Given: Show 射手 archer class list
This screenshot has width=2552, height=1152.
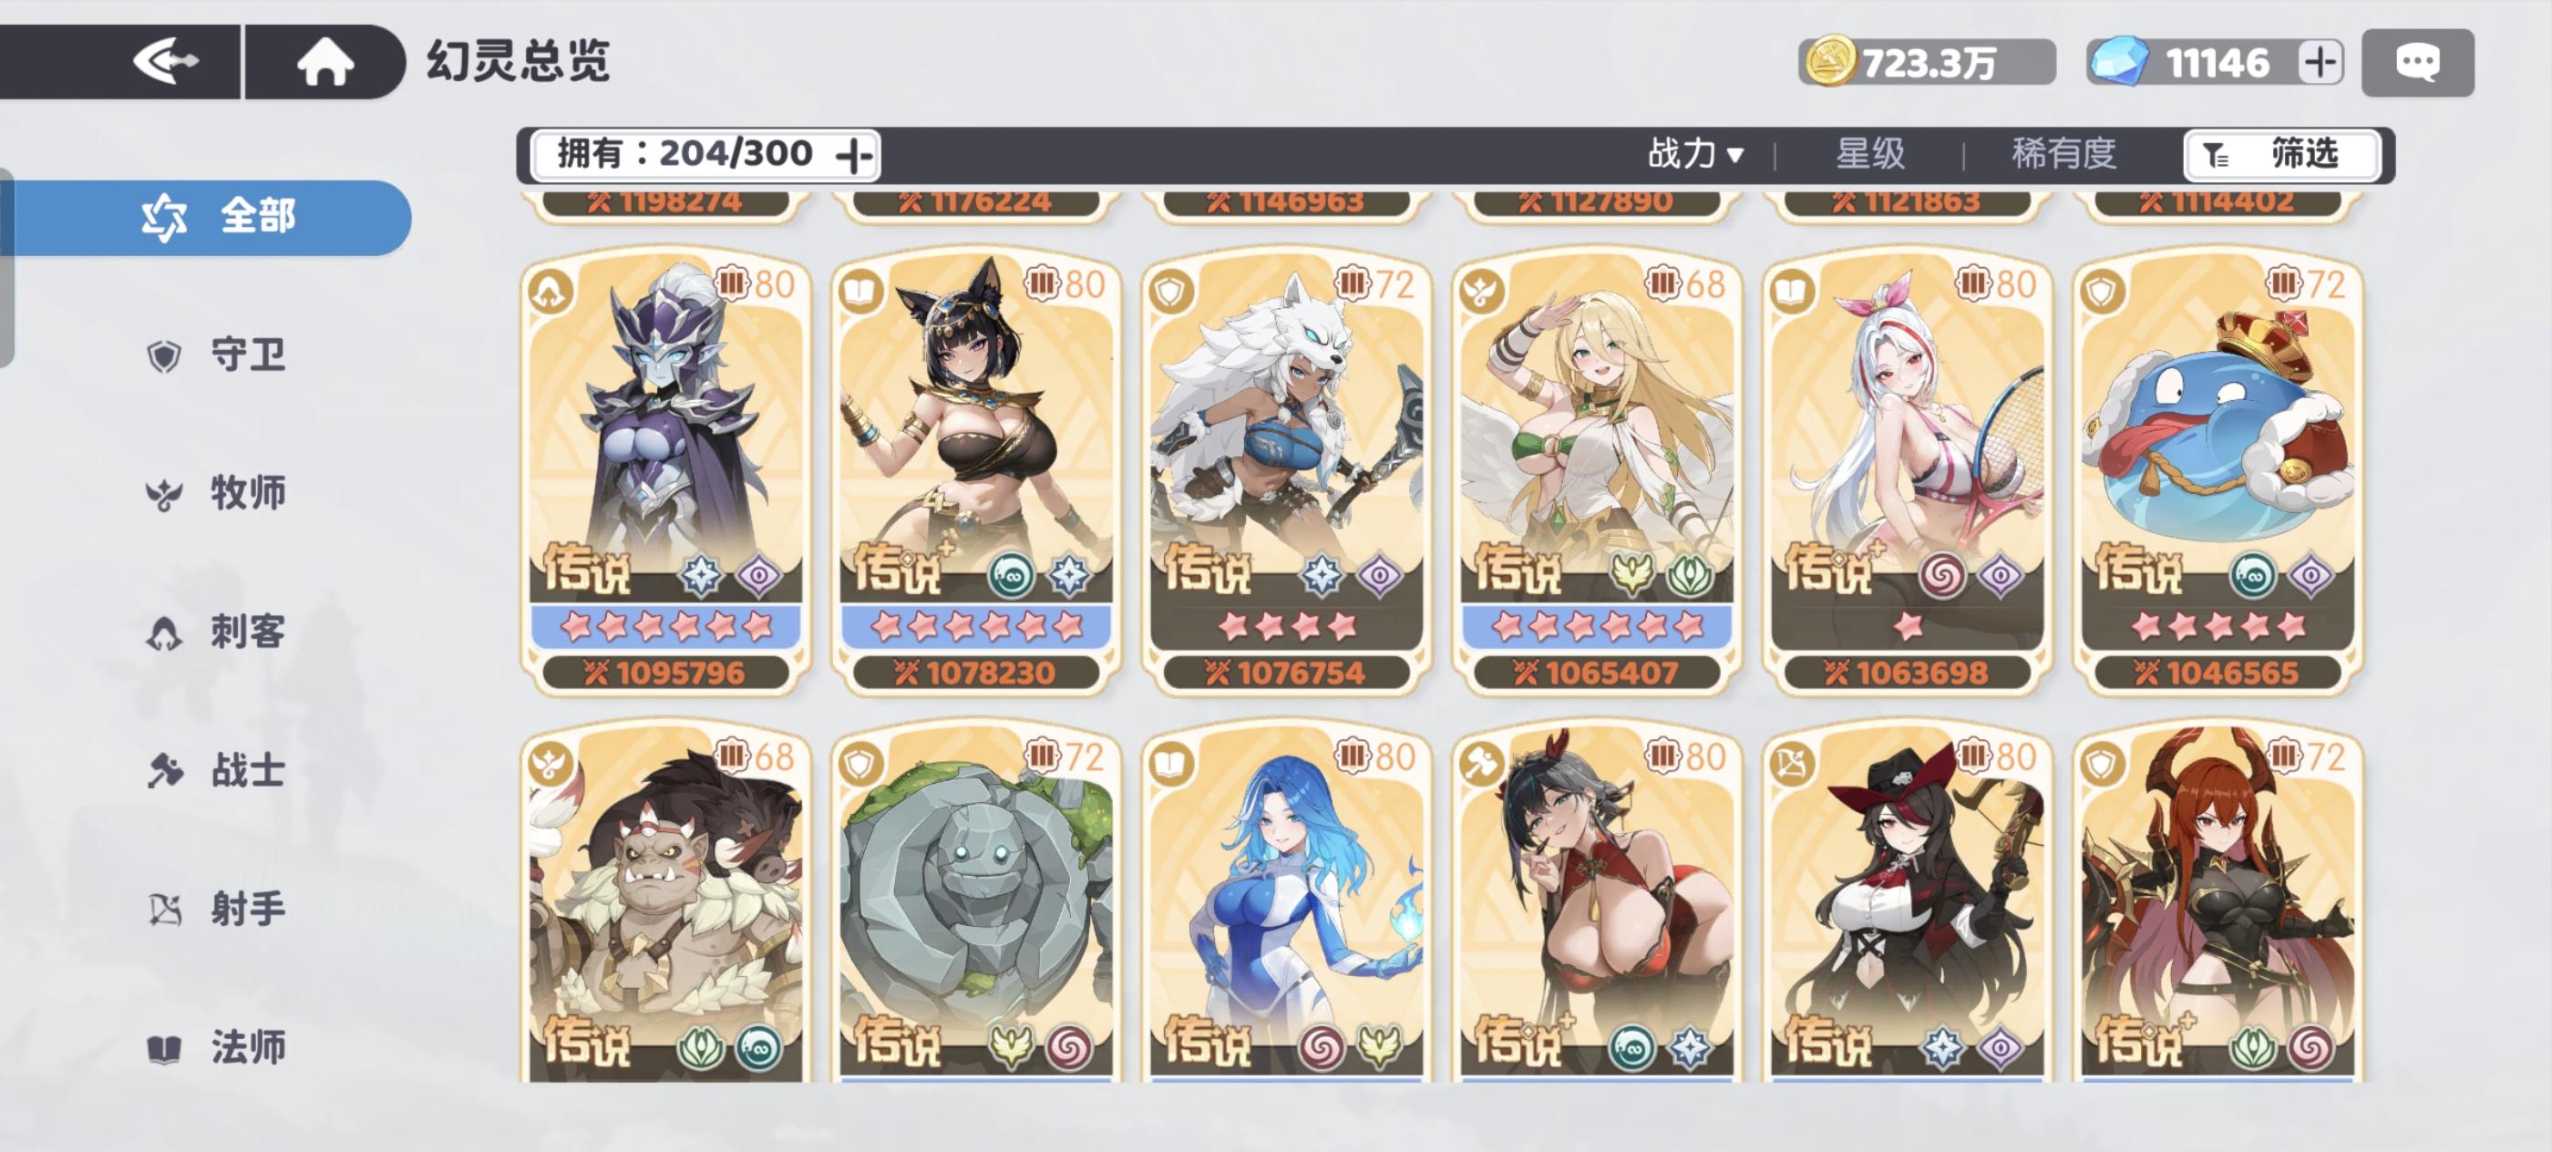Looking at the screenshot, I should [216, 909].
